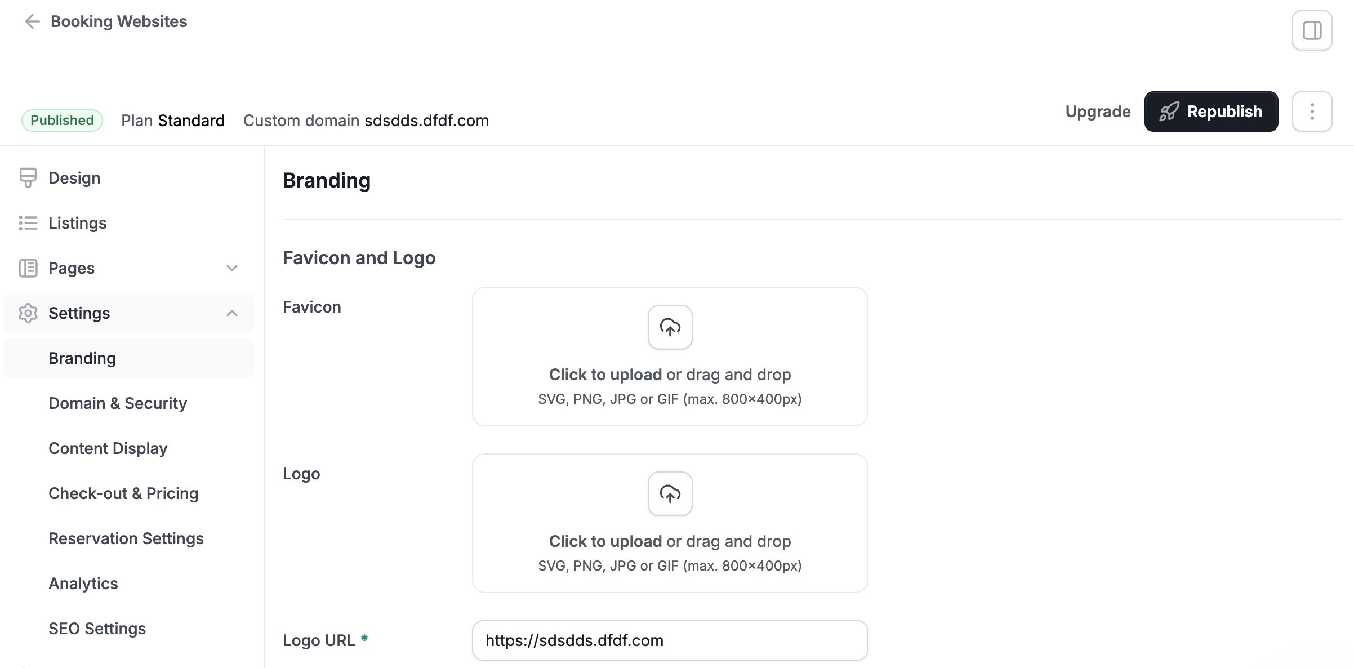This screenshot has height=668, width=1354.
Task: Click the Design paint roller icon
Action: [28, 178]
